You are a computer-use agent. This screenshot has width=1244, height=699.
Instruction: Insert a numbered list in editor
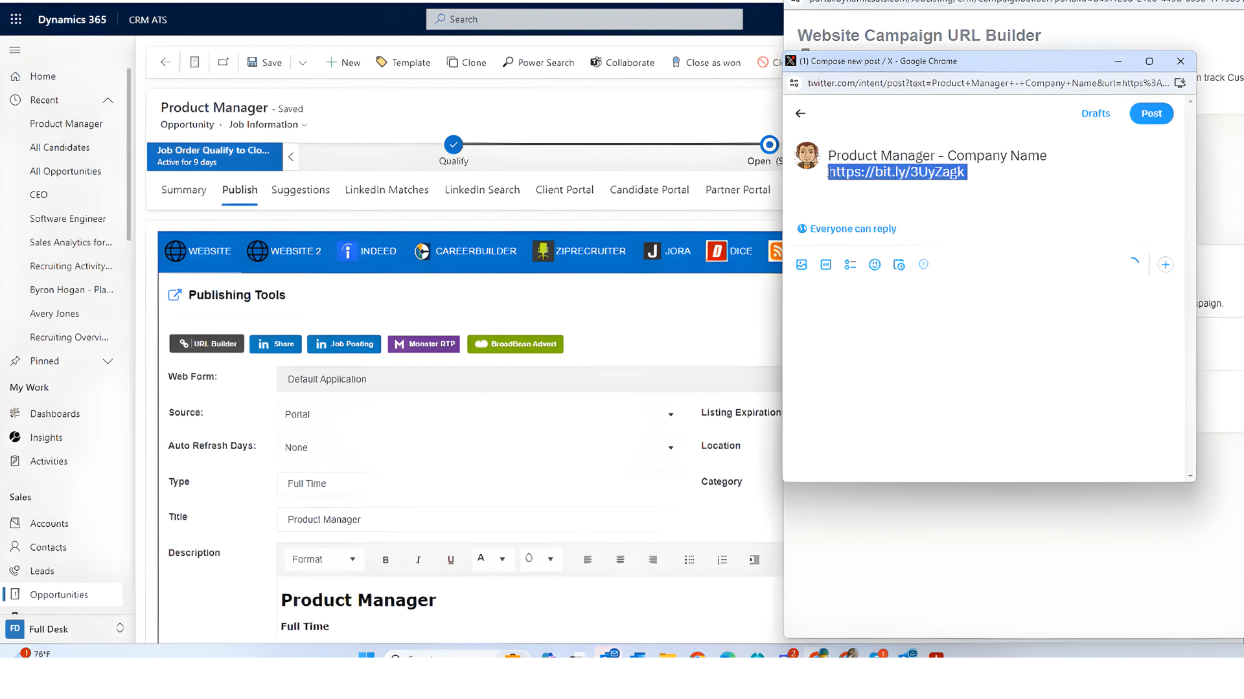coord(722,560)
